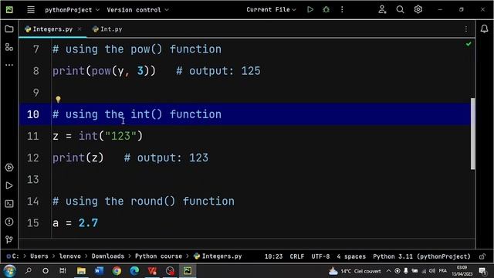494x278 pixels.
Task: Open the Structure tool window icon
Action: 9,47
